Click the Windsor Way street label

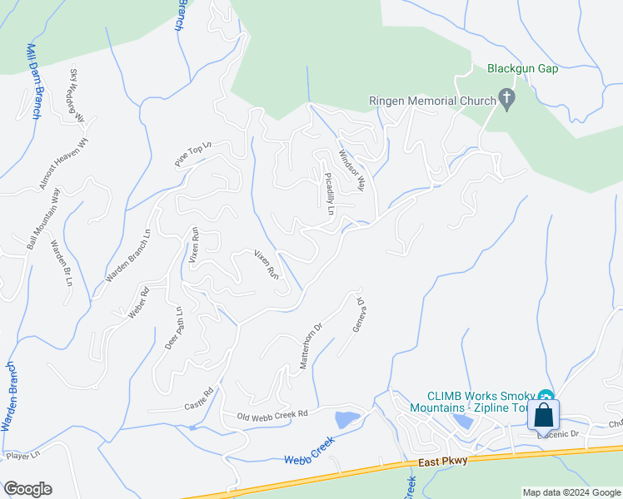[x=351, y=170]
